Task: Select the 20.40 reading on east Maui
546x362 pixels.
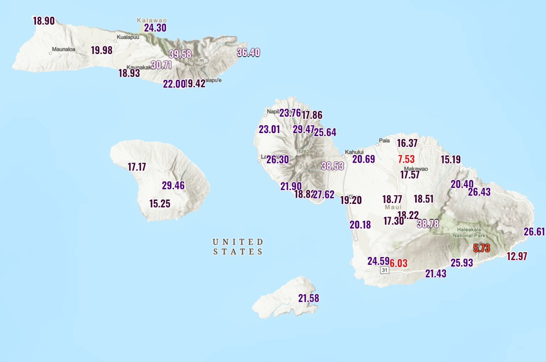Action: [462, 184]
